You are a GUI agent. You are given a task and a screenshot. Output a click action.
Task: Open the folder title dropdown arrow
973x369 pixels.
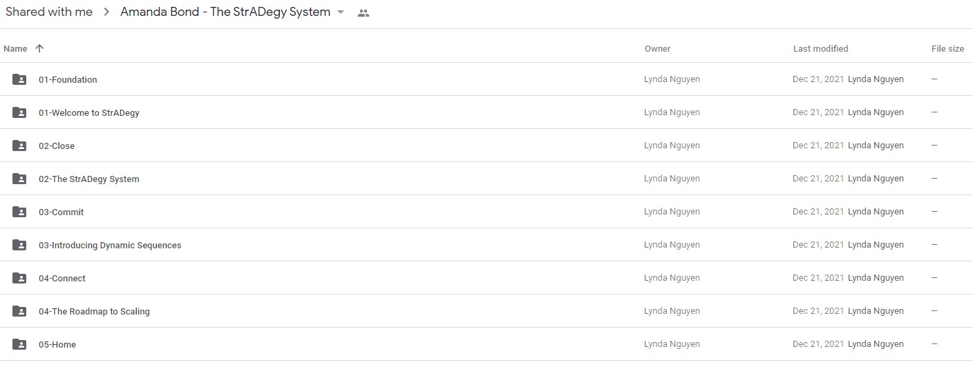[341, 12]
